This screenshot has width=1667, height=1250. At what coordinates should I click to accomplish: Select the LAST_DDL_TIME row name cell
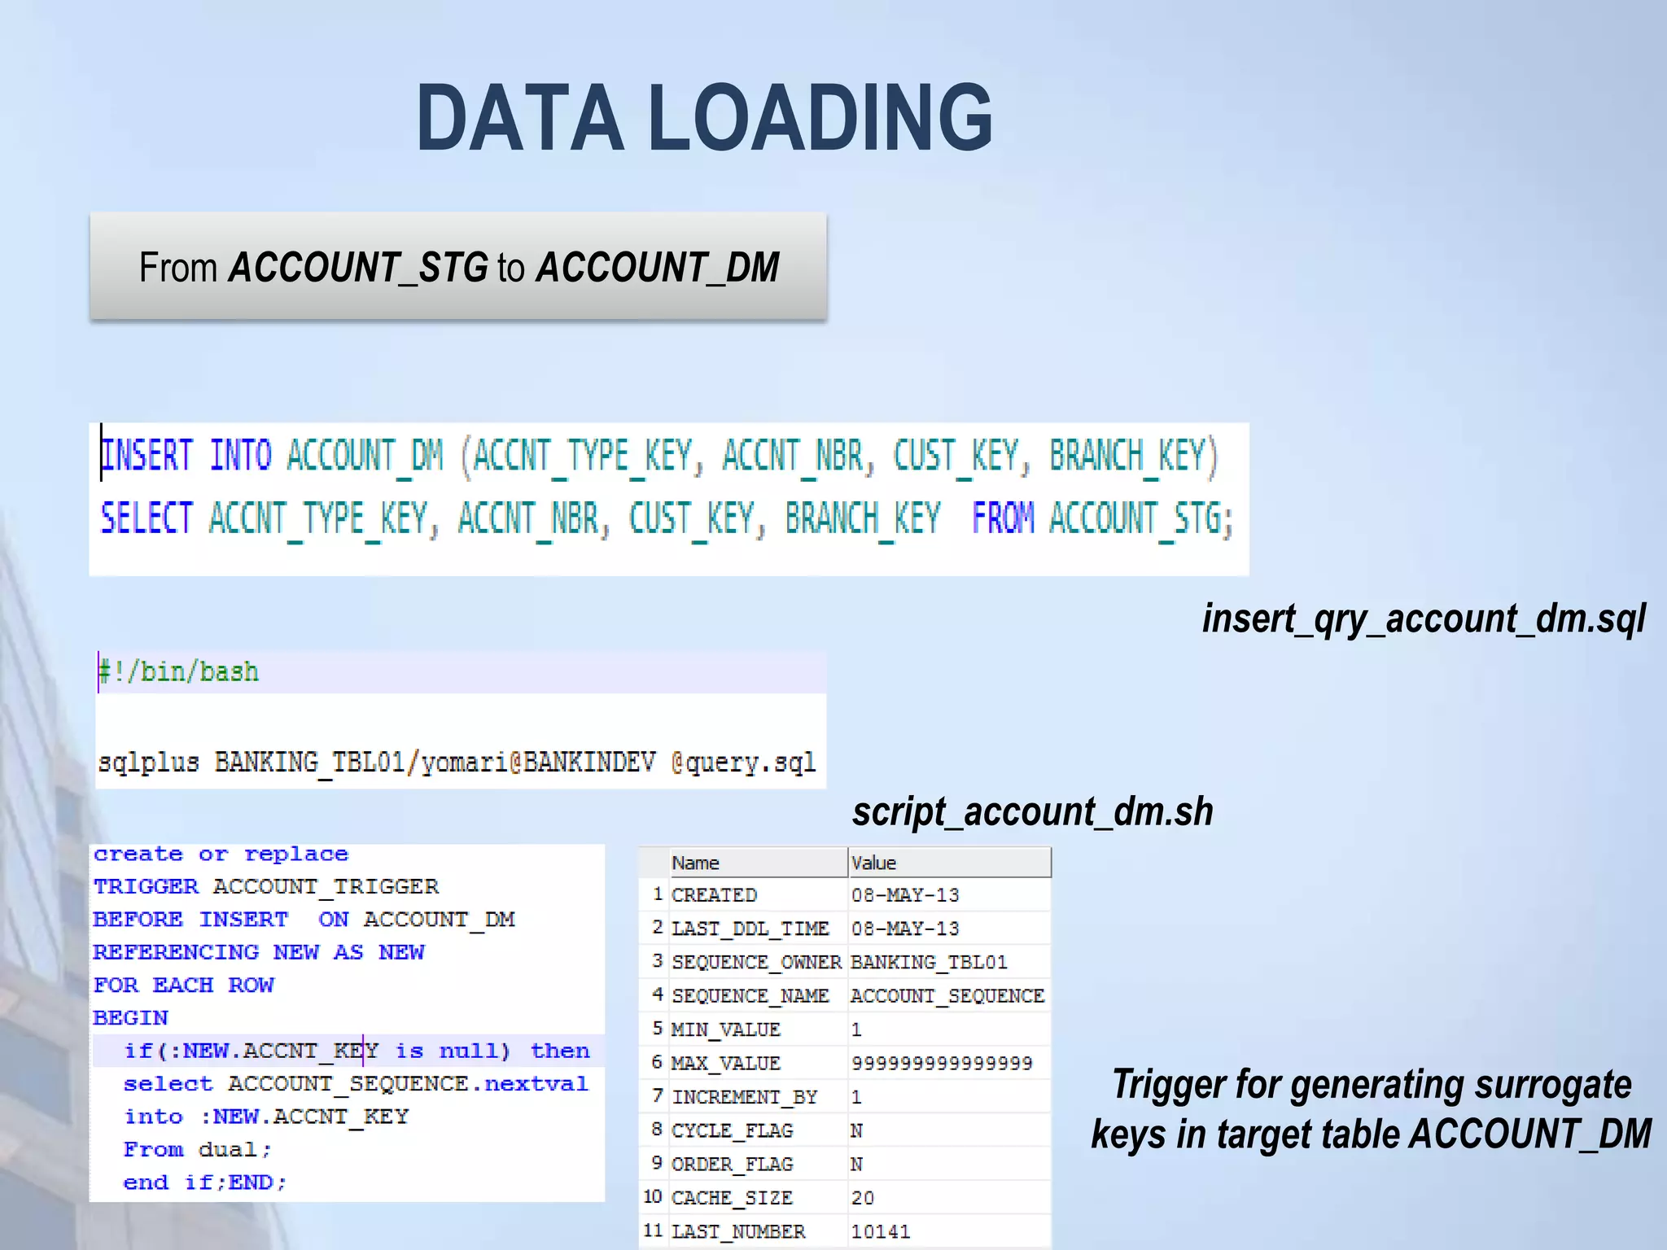[757, 929]
